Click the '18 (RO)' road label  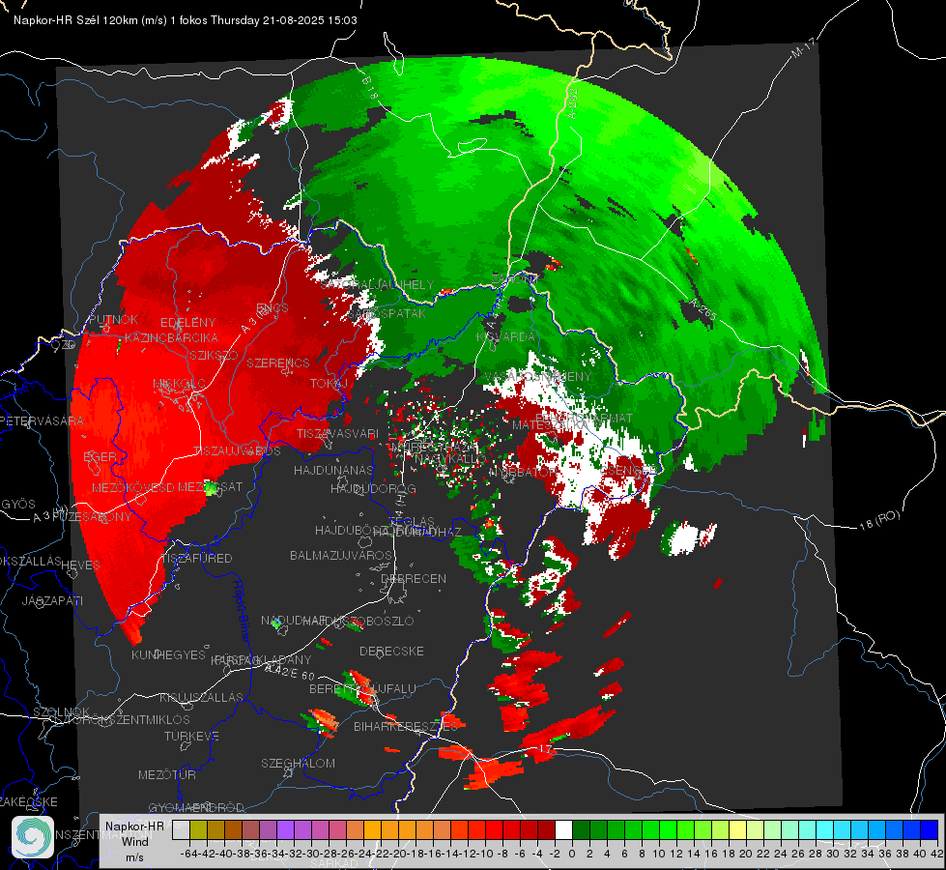click(879, 520)
